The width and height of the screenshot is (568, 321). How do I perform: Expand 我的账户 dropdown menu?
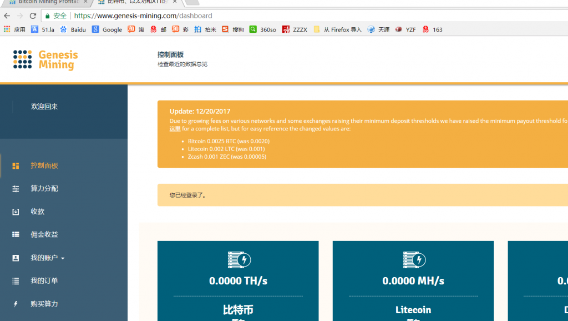click(47, 258)
